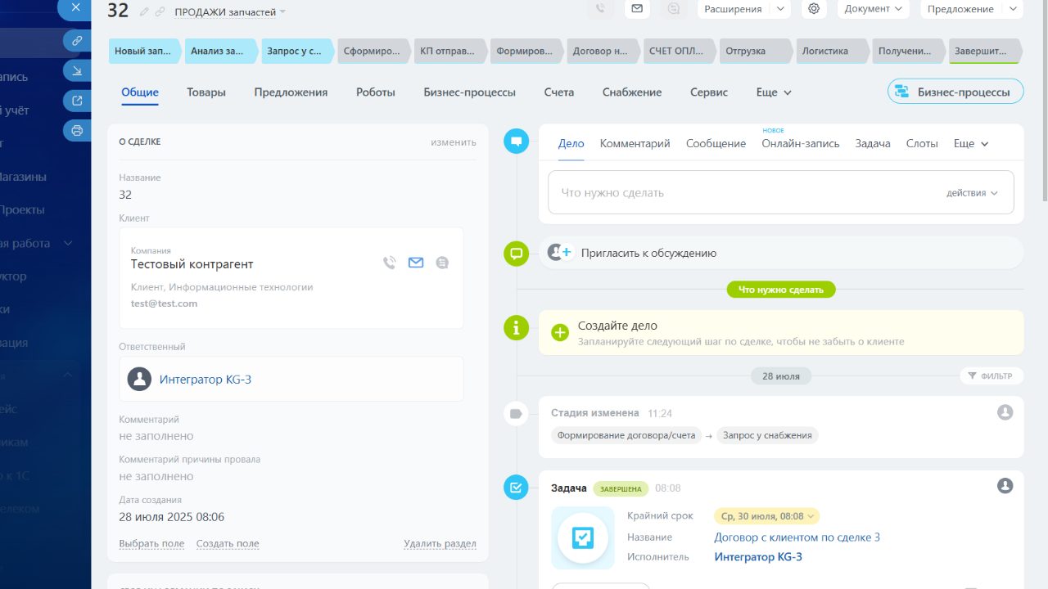The height and width of the screenshot is (589, 1048).
Task: Expand Еще next to Слоты
Action: tap(971, 143)
